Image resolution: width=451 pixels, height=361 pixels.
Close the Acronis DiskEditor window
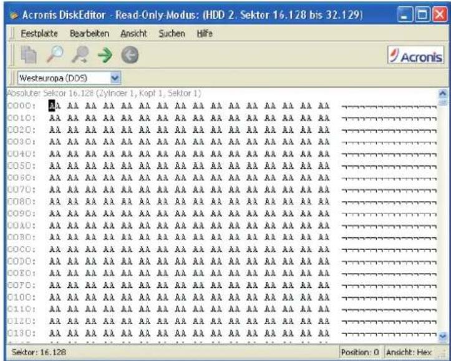pyautogui.click(x=440, y=15)
